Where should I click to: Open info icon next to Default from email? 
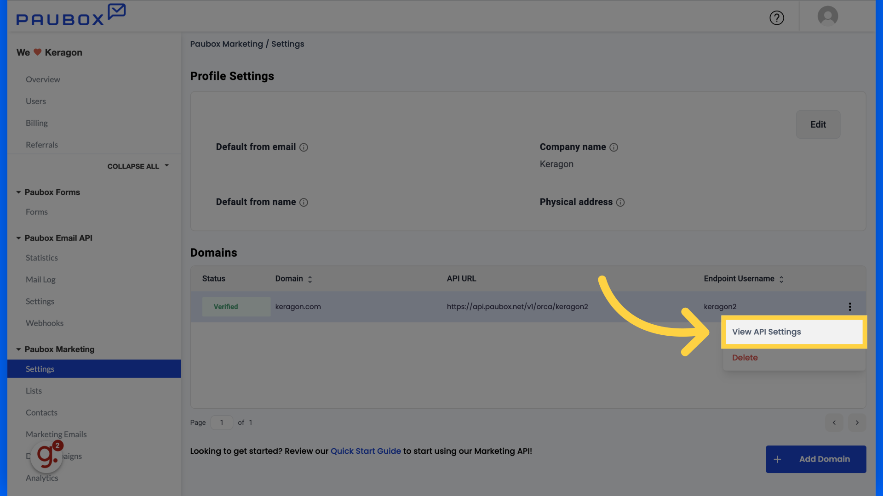304,147
